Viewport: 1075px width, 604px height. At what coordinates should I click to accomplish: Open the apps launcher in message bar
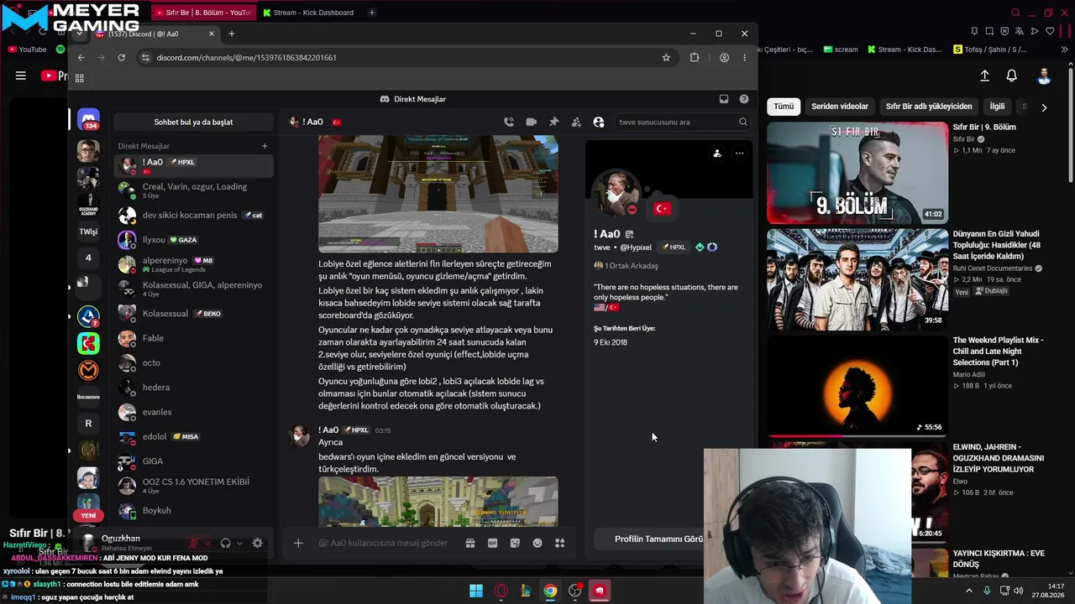coord(560,543)
